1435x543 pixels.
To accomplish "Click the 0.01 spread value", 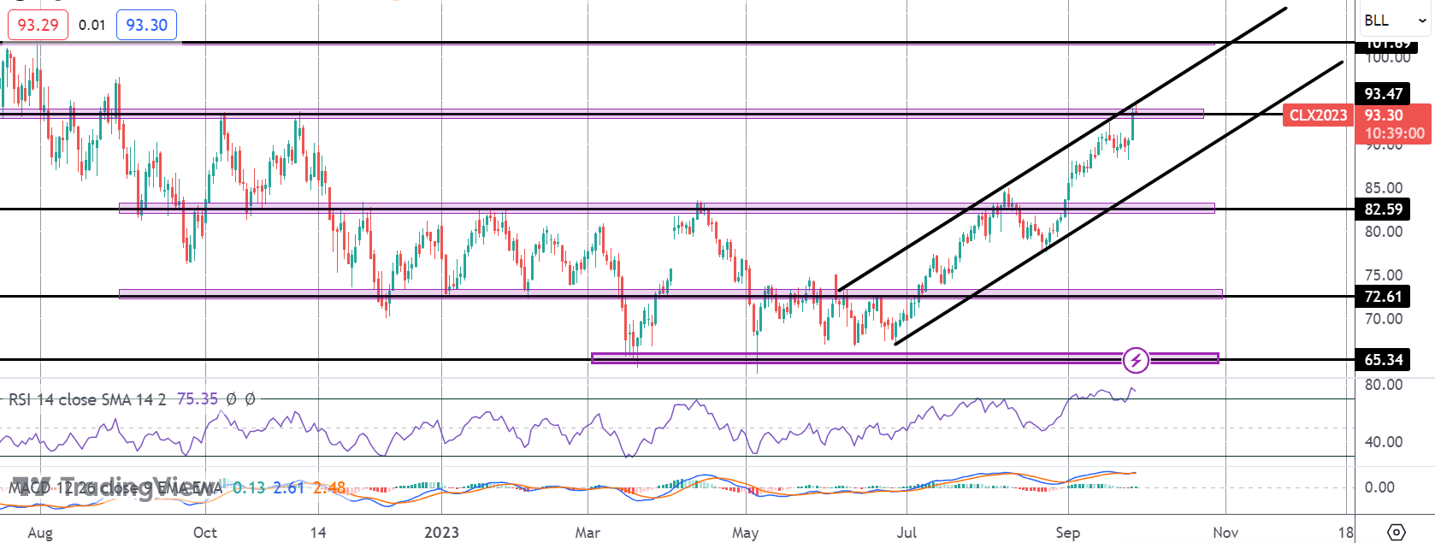I will (x=92, y=25).
